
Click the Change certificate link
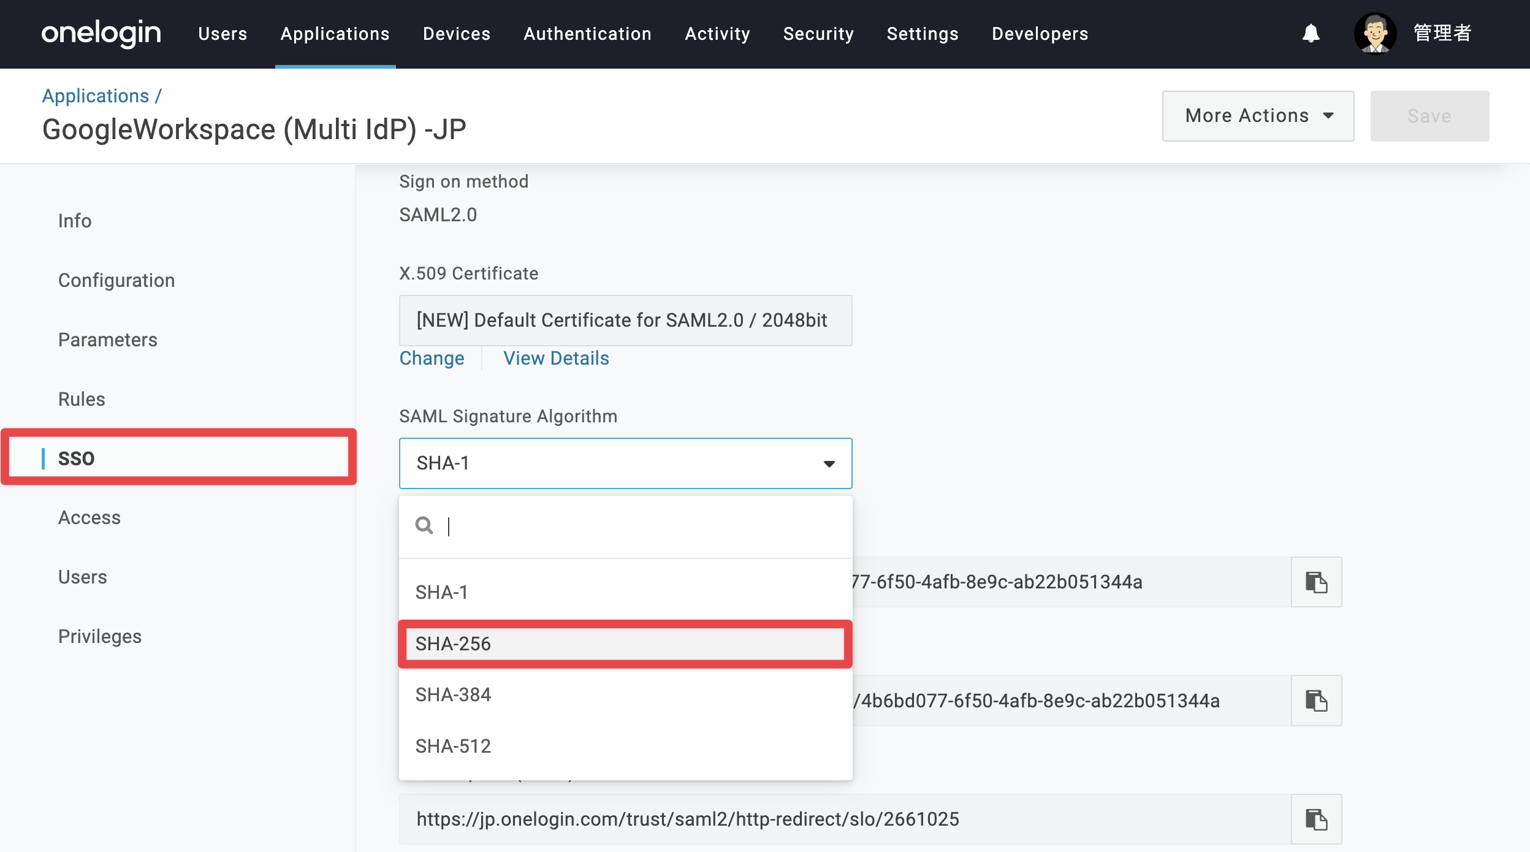point(432,358)
